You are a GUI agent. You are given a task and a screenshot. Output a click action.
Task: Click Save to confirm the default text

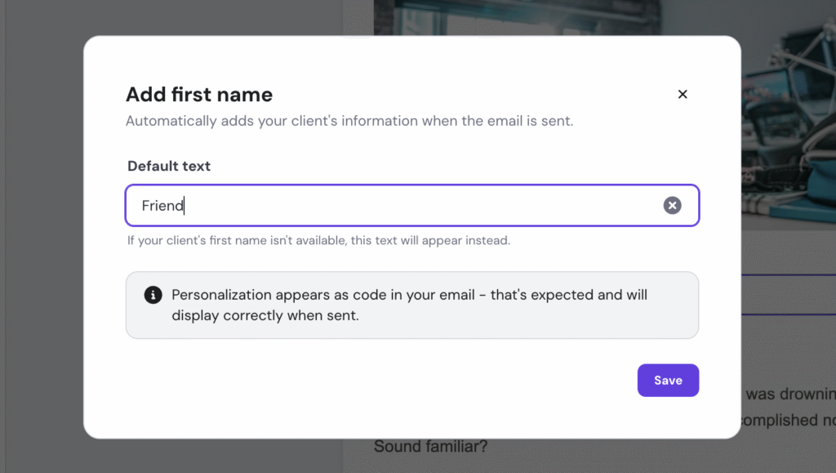pyautogui.click(x=668, y=380)
